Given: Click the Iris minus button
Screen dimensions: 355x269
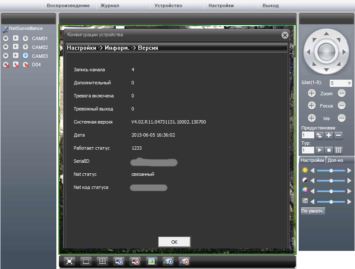Looking at the screenshot, I should (x=342, y=118).
